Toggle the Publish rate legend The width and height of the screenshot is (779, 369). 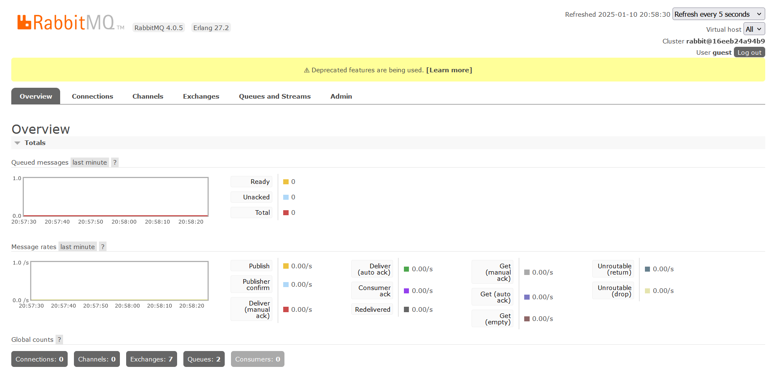(252, 266)
